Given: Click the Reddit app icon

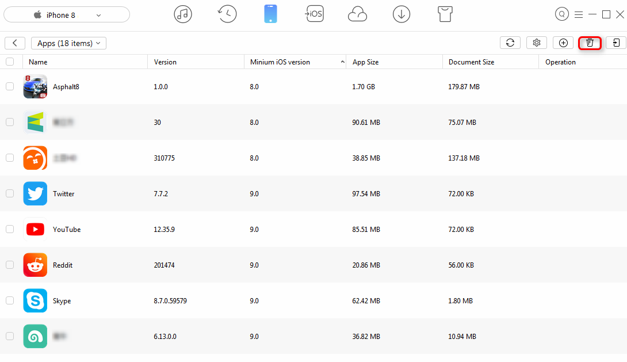Looking at the screenshot, I should coord(35,265).
